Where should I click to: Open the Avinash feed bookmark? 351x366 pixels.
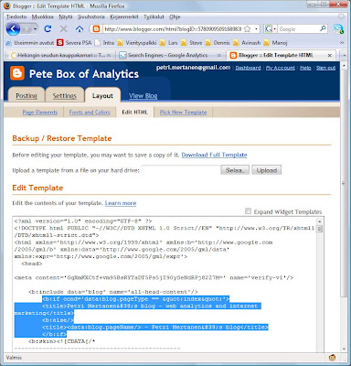(x=247, y=43)
